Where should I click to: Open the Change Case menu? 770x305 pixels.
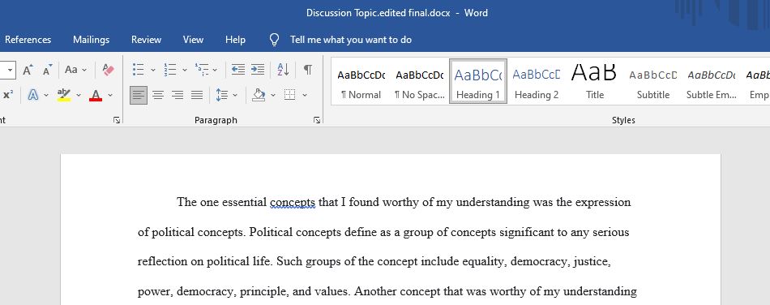75,70
